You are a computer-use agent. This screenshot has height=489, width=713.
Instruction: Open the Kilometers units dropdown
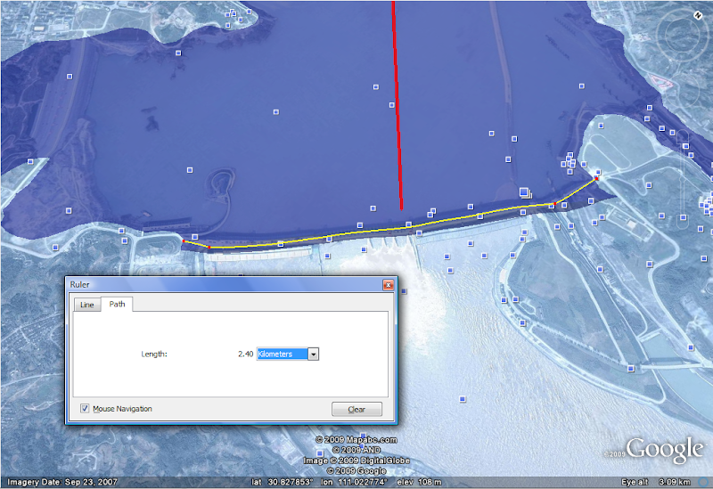click(x=314, y=354)
